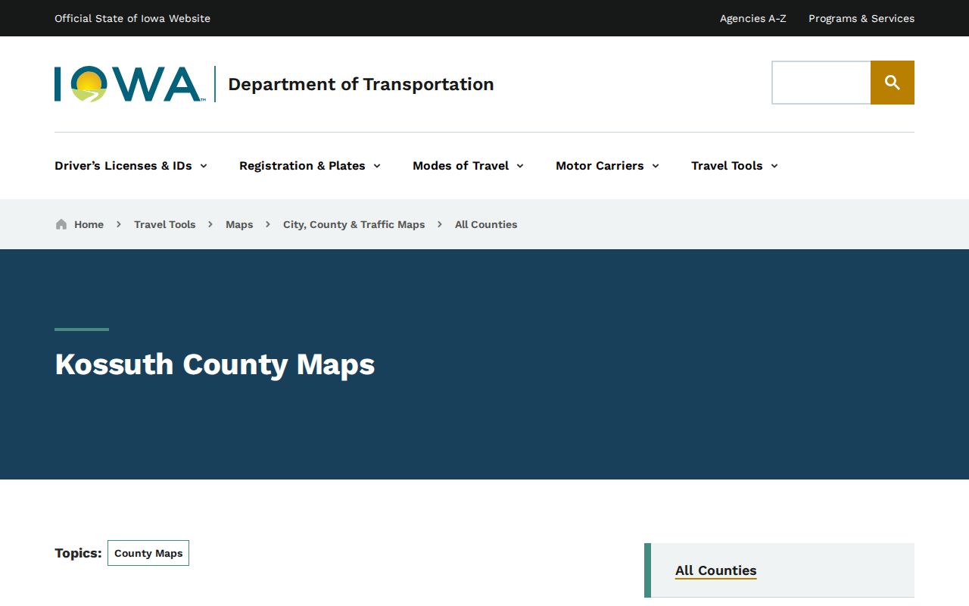Image resolution: width=969 pixels, height=606 pixels.
Task: Click the Kossuth County Maps heading
Action: tap(215, 364)
